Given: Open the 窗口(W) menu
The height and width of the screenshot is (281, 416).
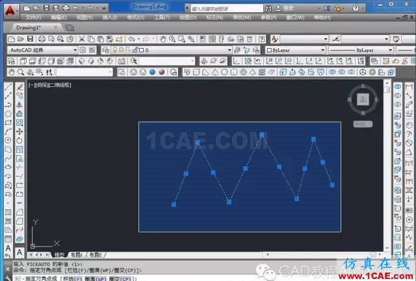Looking at the screenshot, I should tap(295, 18).
